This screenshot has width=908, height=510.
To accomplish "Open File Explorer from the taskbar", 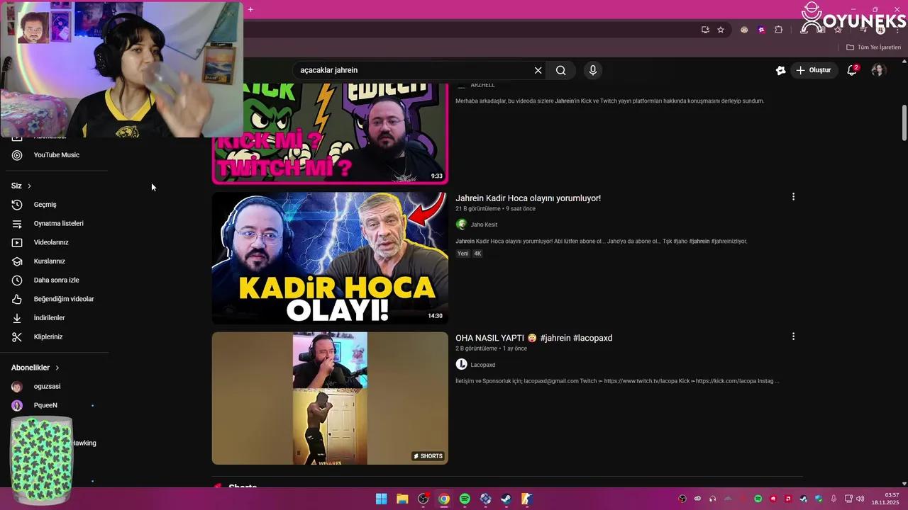I will pyautogui.click(x=402, y=499).
